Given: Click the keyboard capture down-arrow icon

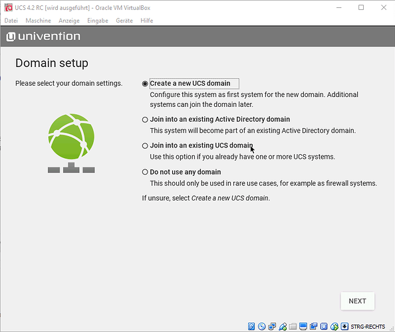Looking at the screenshot, I should coord(344,327).
